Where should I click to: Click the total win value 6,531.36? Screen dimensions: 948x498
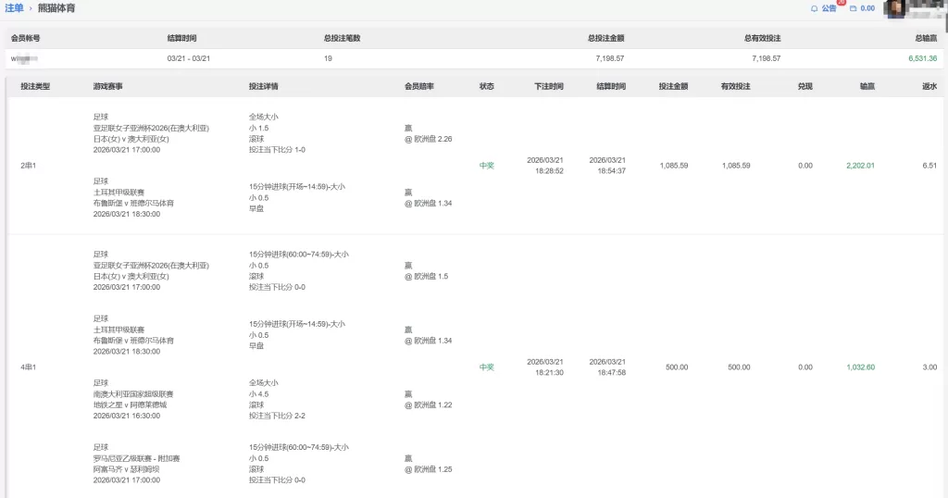point(922,58)
